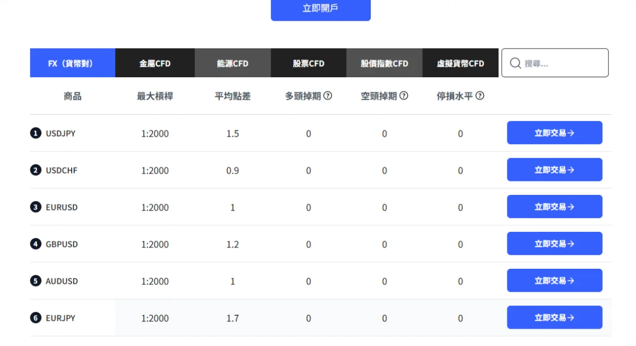Click the 商品 column header
The image size is (636, 346).
tap(73, 96)
